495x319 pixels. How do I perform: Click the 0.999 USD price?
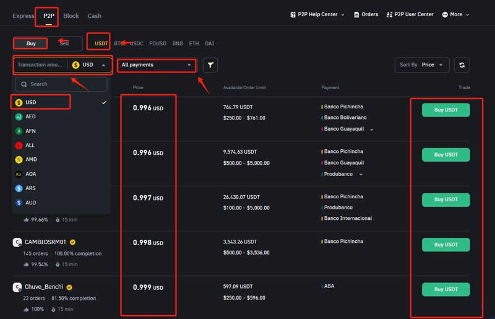148,287
